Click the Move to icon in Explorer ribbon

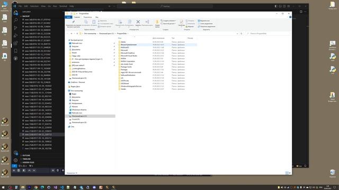[x=120, y=22]
